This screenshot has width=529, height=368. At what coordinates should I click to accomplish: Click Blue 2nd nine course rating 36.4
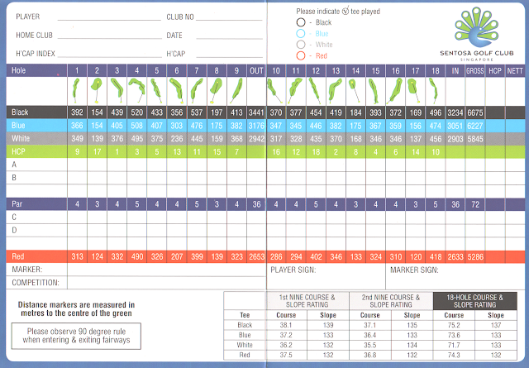click(369, 335)
